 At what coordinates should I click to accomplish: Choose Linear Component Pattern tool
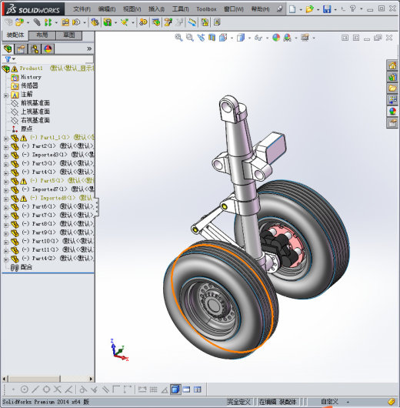[x=48, y=22]
